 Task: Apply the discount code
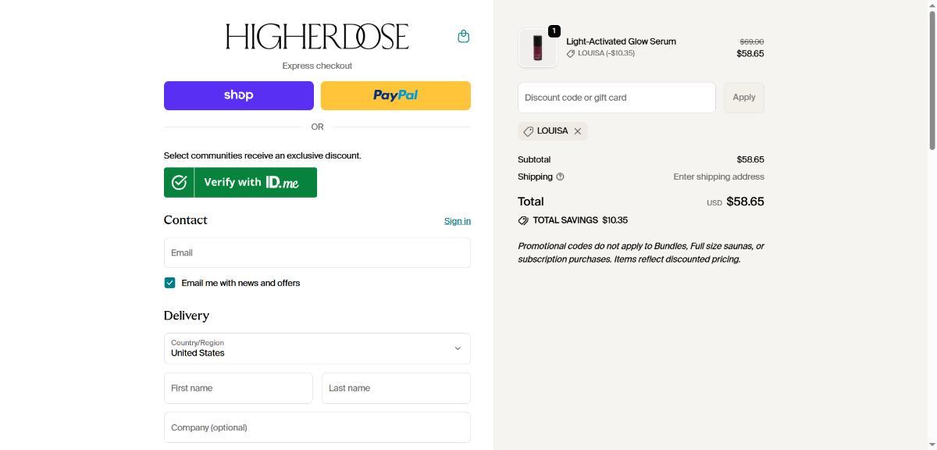(743, 98)
